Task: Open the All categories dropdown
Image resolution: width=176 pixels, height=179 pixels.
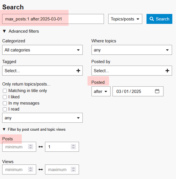Action: (x=42, y=50)
